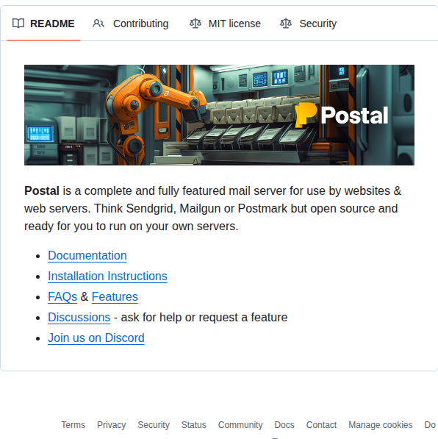Click the text 'ask for help or request a feature'
The width and height of the screenshot is (438, 439).
204,318
